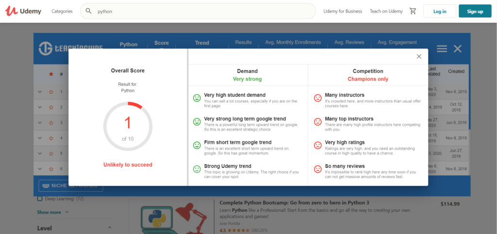Click the Python keyword header
The image size is (497, 234).
point(128,44)
